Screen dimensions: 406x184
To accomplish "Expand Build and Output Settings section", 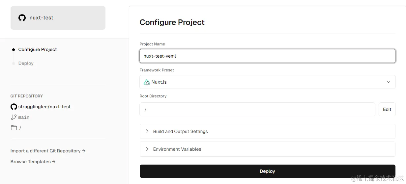I will [x=267, y=131].
